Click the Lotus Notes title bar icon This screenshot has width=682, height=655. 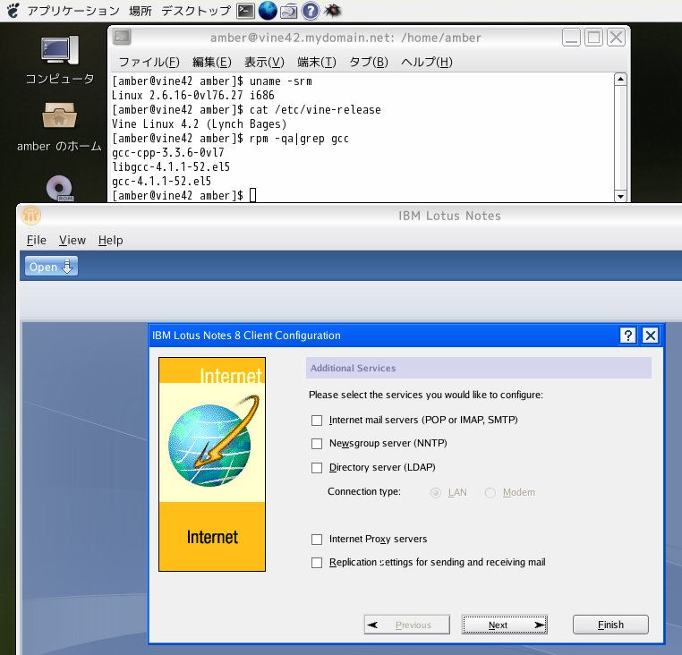[x=30, y=215]
